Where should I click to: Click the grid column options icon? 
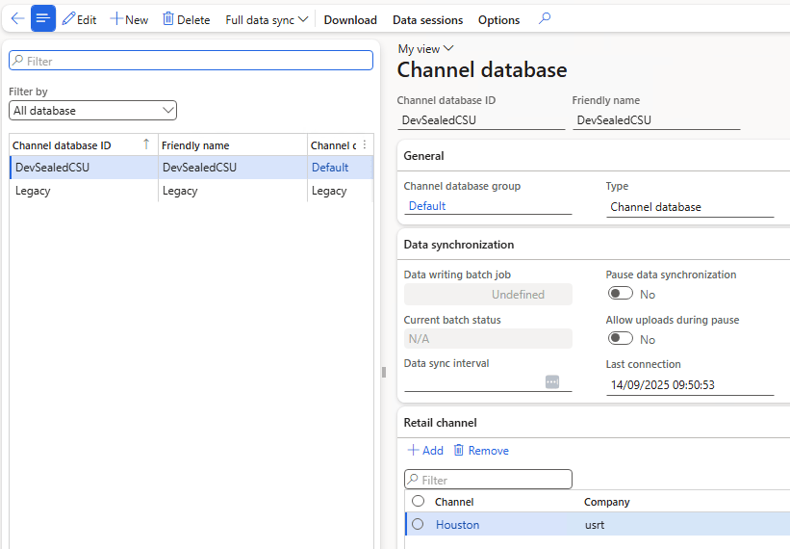tap(364, 145)
